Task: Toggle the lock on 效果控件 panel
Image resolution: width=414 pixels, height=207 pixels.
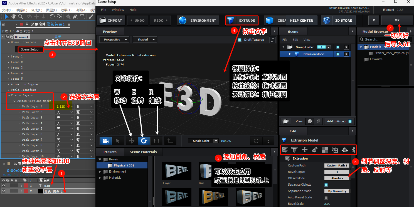Action: tap(27, 24)
